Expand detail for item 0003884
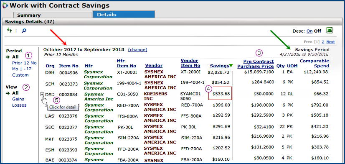Screen dimensions: 345x164 coord(42,95)
